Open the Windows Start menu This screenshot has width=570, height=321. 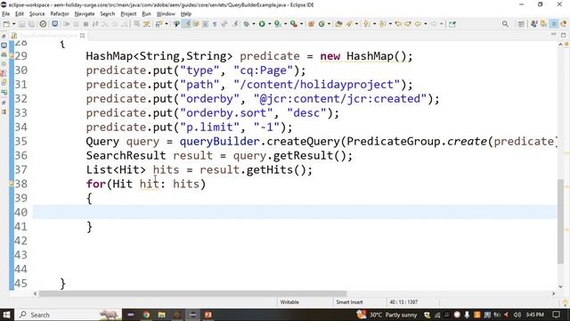click(6, 315)
